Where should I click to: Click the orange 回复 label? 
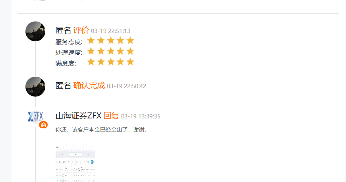click(111, 116)
